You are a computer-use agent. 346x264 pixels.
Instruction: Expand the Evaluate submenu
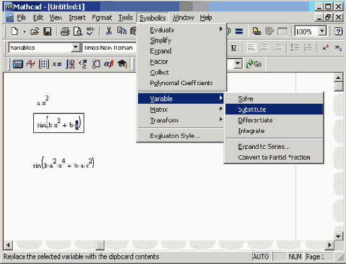(x=181, y=30)
